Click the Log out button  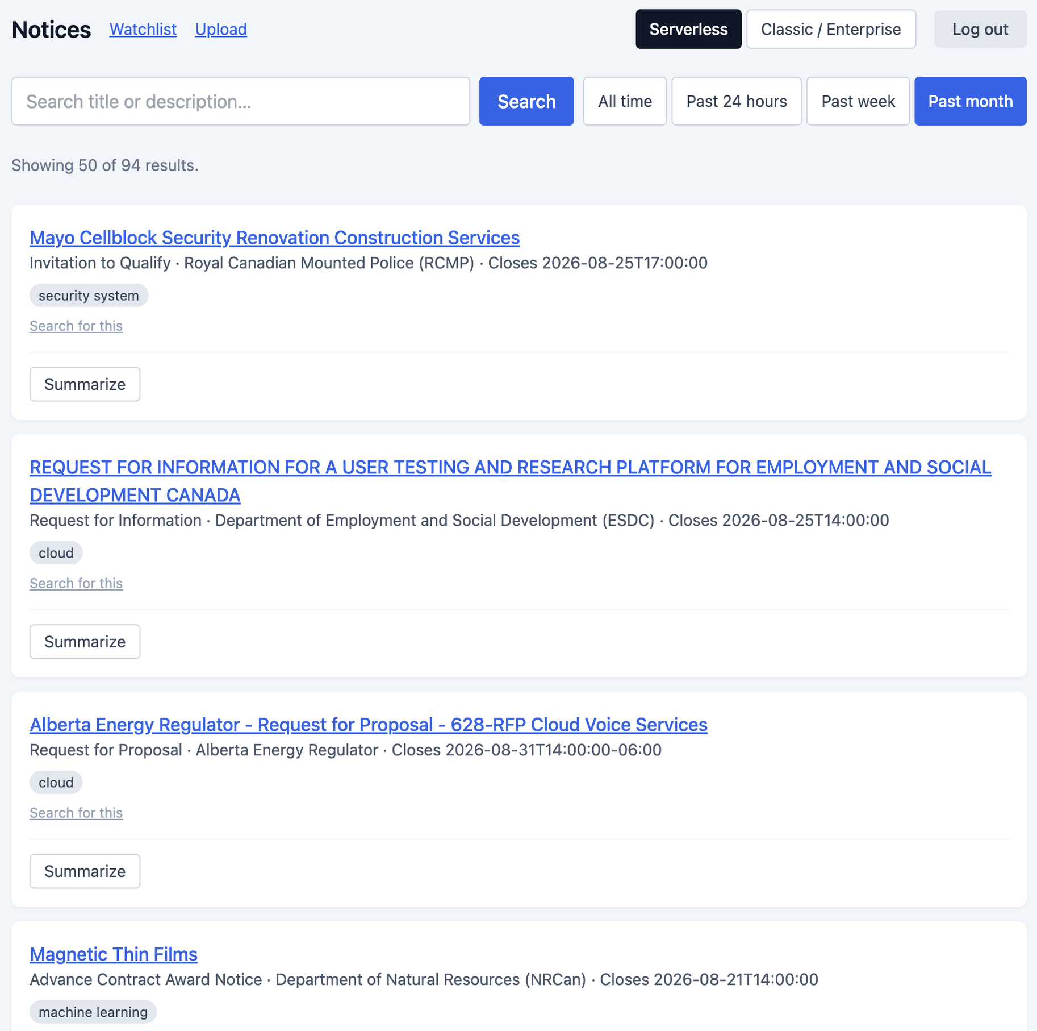pos(980,29)
